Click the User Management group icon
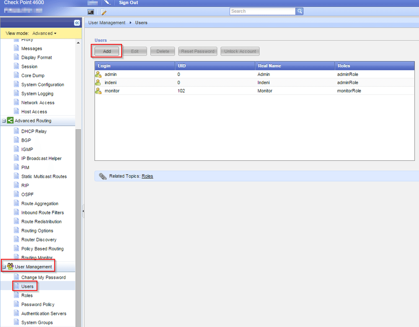 coord(10,267)
